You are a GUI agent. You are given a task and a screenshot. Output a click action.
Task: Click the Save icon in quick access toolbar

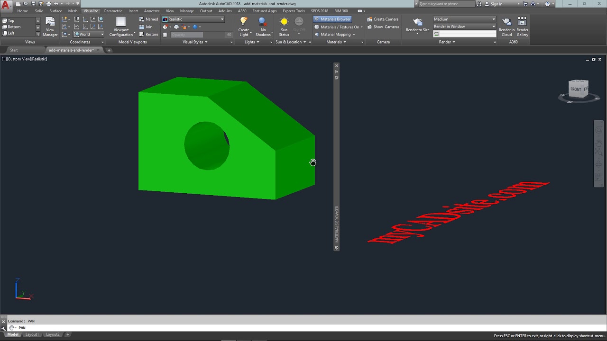coord(33,4)
